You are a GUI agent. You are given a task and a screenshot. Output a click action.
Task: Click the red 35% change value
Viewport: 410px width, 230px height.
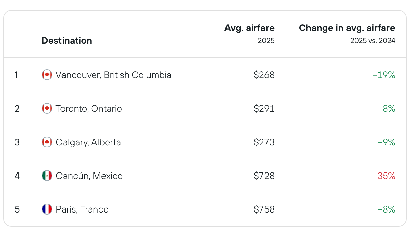(386, 176)
